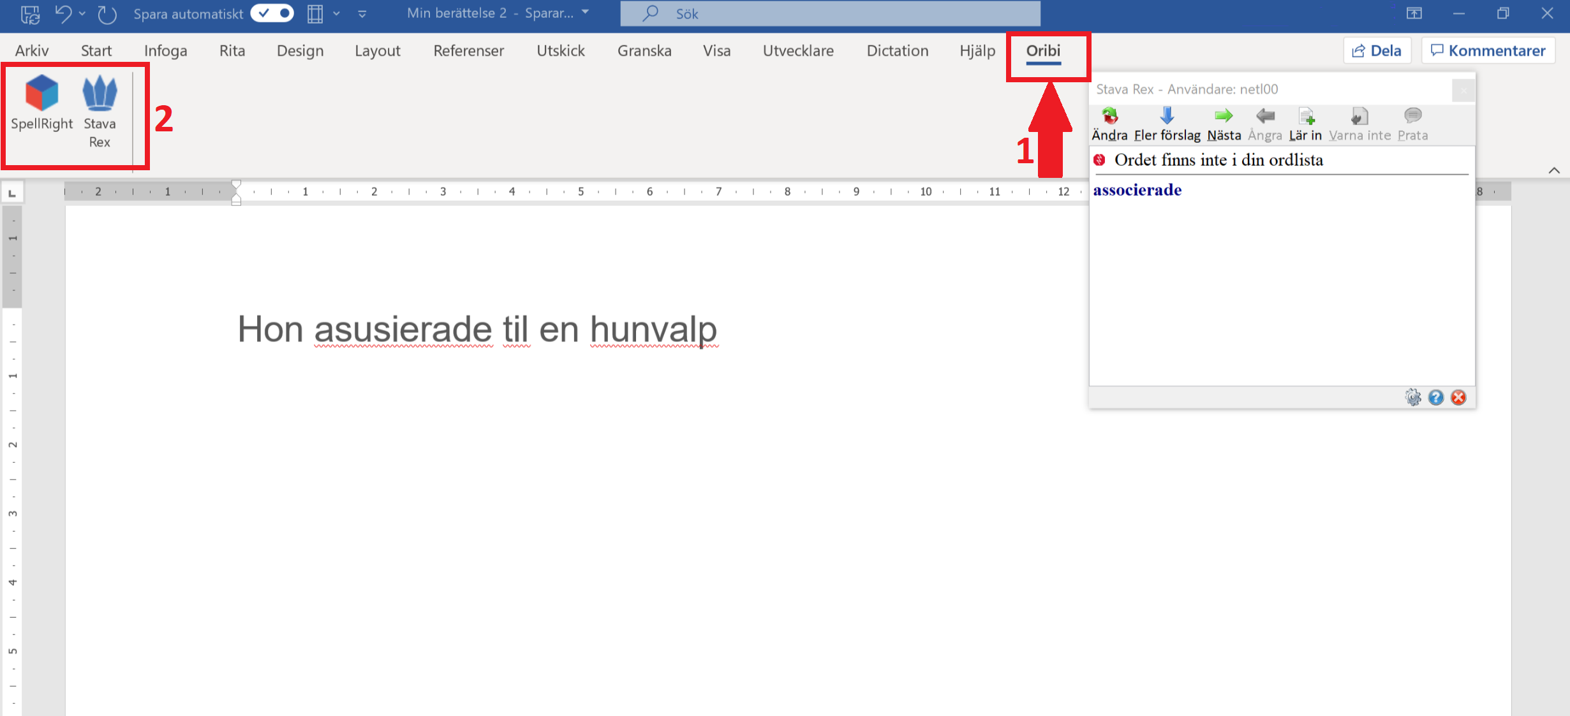Click the Dela button
This screenshot has width=1570, height=716.
1377,50
